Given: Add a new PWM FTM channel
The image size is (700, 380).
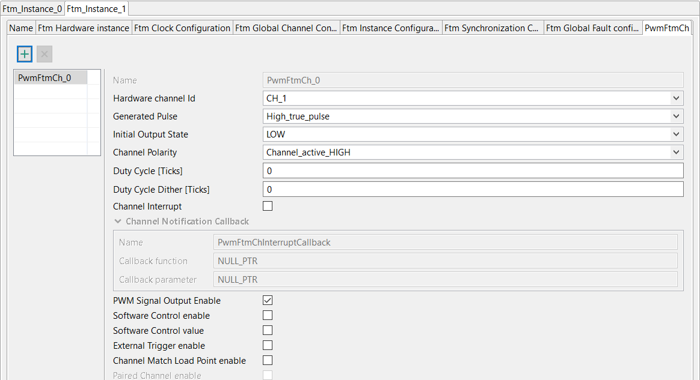Looking at the screenshot, I should click(x=24, y=53).
